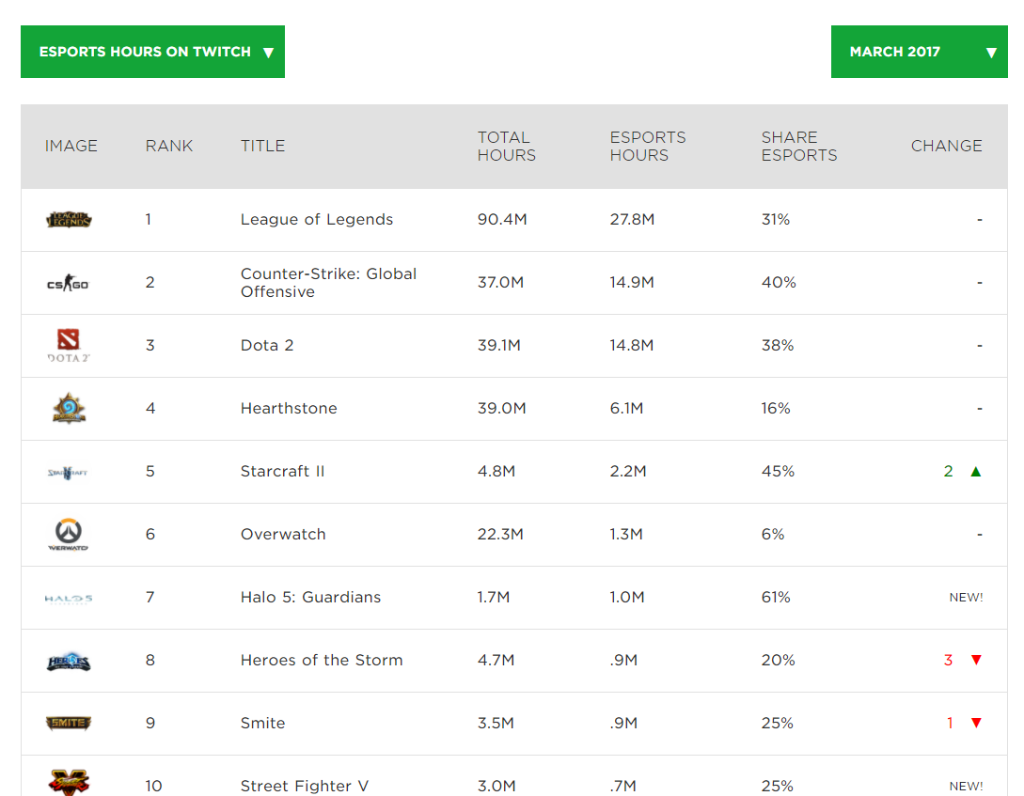Select the Overwatch title text
Image resolution: width=1024 pixels, height=796 pixels.
click(x=283, y=534)
